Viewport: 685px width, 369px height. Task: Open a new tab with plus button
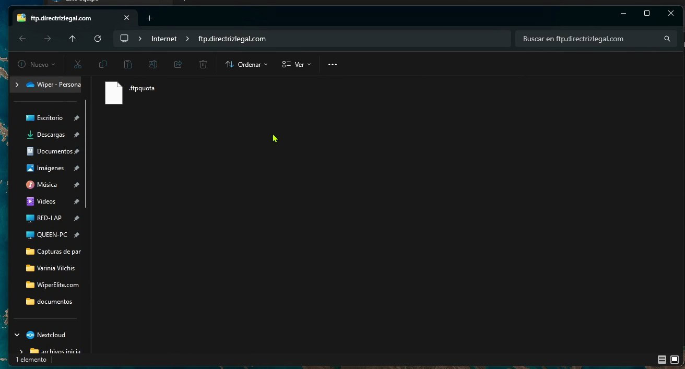tap(150, 18)
